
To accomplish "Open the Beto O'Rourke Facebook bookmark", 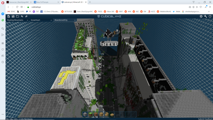I will [50, 12].
